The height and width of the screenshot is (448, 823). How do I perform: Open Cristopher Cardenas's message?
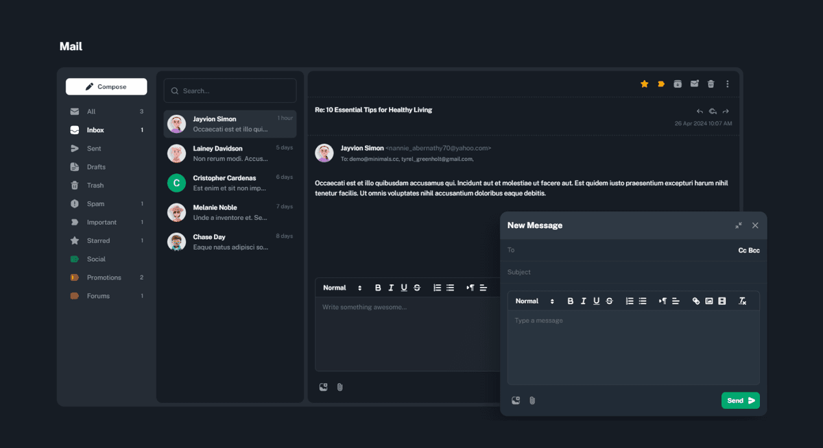click(x=230, y=183)
